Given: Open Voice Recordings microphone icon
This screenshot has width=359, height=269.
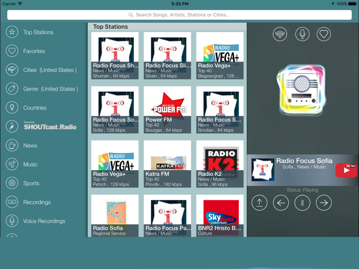Looking at the screenshot, I should click(12, 221).
